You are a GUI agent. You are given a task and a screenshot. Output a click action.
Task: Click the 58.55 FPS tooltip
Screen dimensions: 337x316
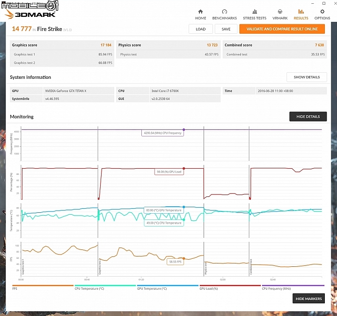click(176, 262)
